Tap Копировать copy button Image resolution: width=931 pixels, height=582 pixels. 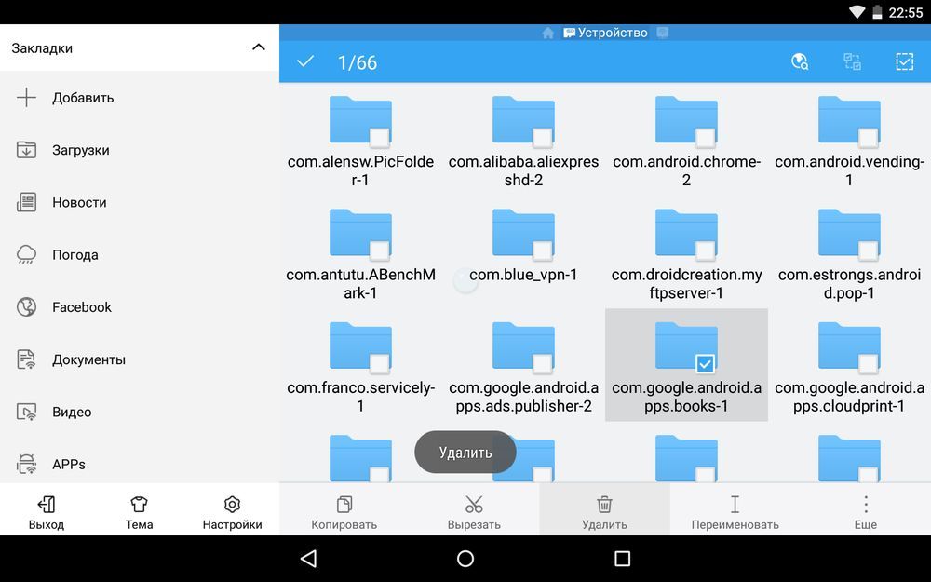[344, 512]
